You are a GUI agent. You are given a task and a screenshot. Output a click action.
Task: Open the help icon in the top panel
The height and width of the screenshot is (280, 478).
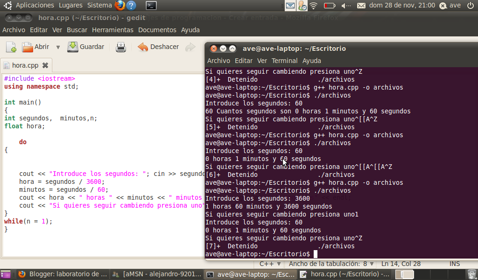tap(131, 6)
